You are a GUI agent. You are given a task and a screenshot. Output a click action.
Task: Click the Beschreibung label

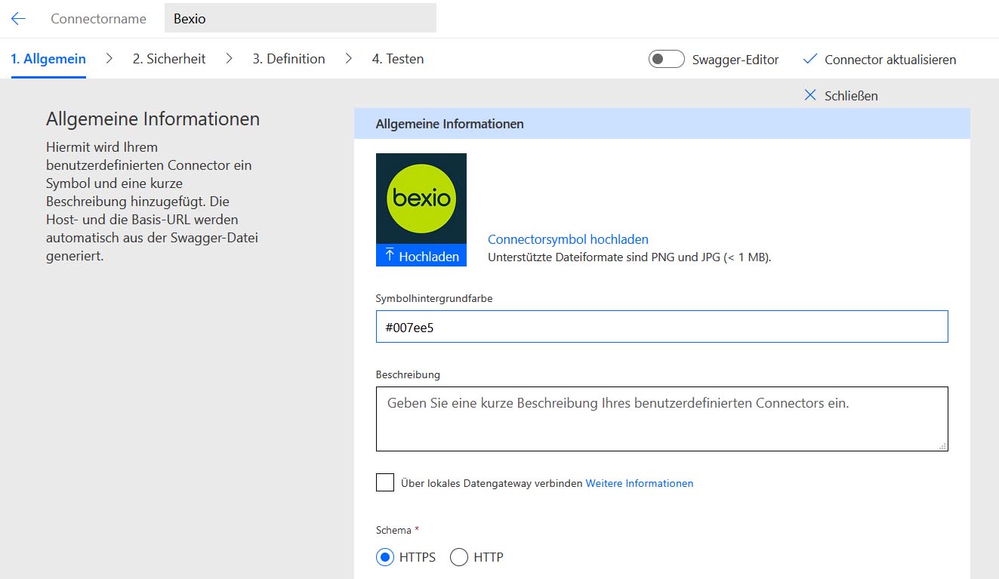click(x=408, y=374)
